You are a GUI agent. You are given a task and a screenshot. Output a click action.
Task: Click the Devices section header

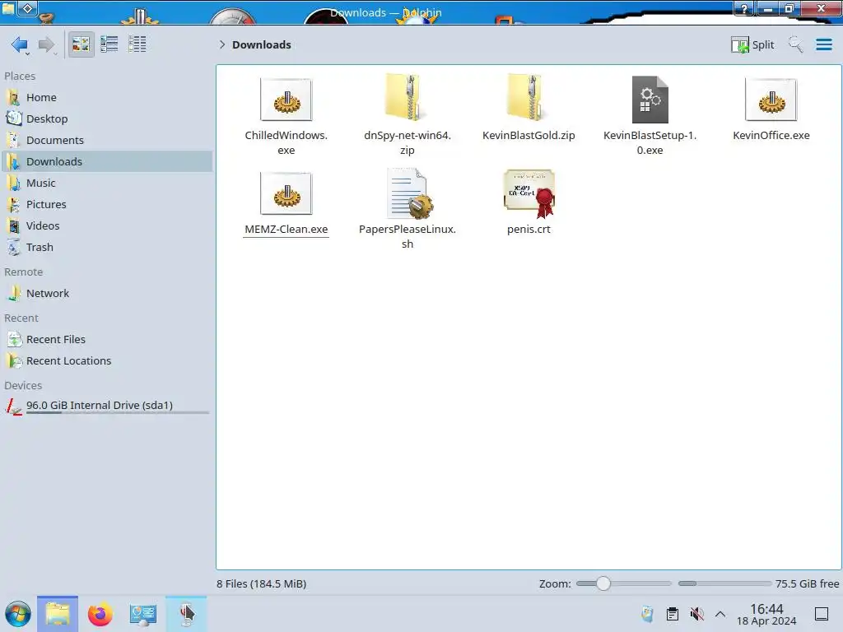point(23,386)
